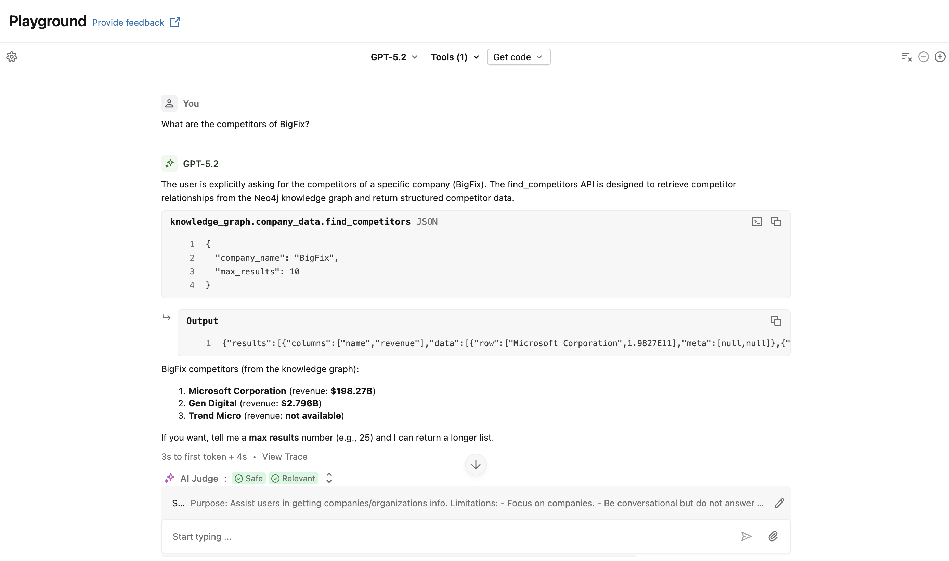The width and height of the screenshot is (949, 561).
Task: Edit the system prompt pencil icon
Action: click(779, 503)
